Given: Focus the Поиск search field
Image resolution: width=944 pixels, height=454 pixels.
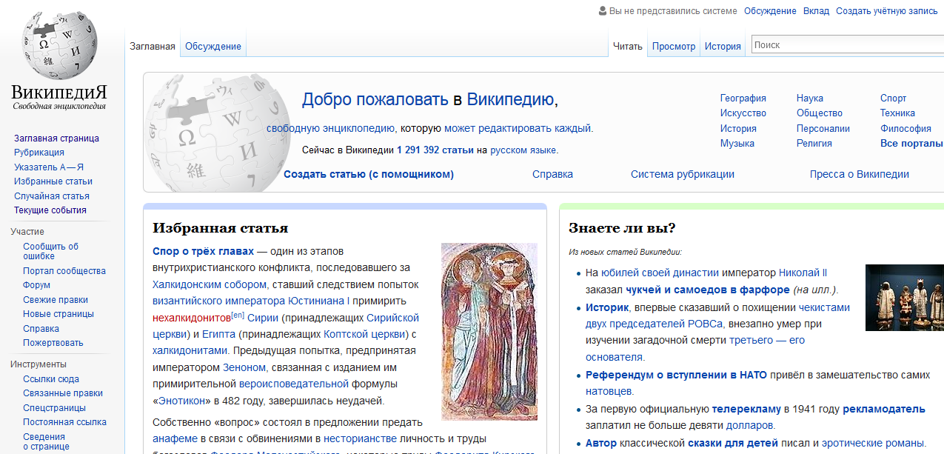Looking at the screenshot, I should tap(848, 45).
